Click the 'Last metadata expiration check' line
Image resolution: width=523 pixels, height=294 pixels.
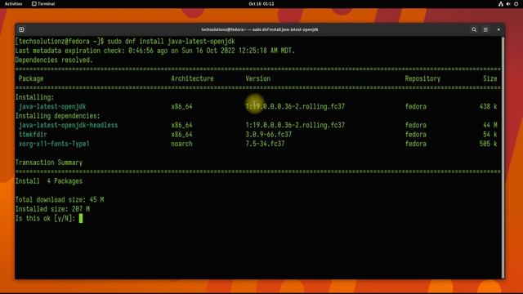click(155, 51)
